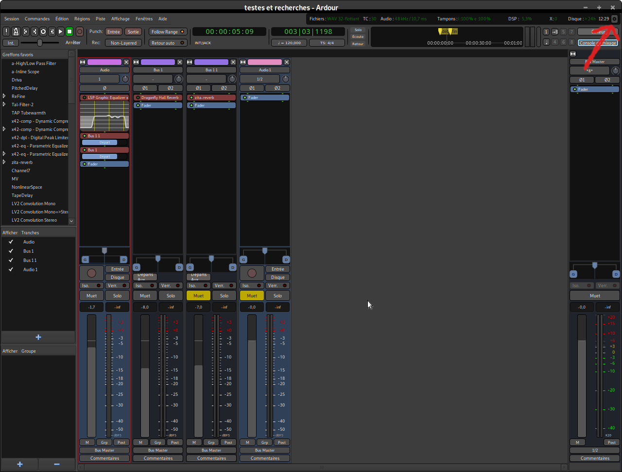Image resolution: width=622 pixels, height=472 pixels.
Task: Unmute the Bus 1 1 strip
Action: tap(198, 295)
